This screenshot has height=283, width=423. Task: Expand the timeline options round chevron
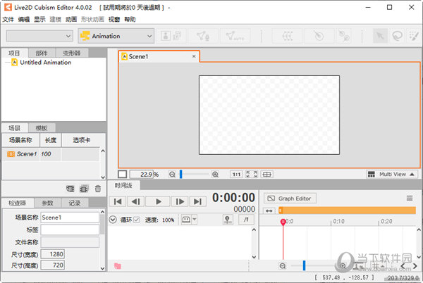coord(113,220)
